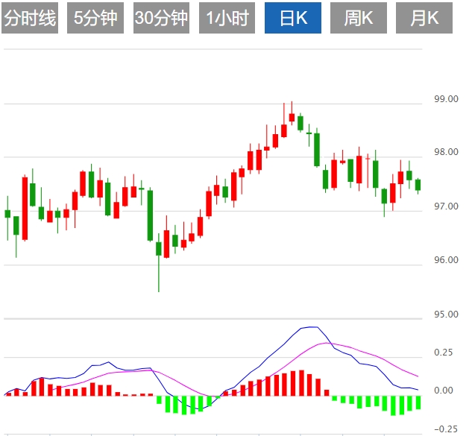The image size is (472, 436).
Task: Click the 95.00 price axis label
Action: pyautogui.click(x=445, y=314)
